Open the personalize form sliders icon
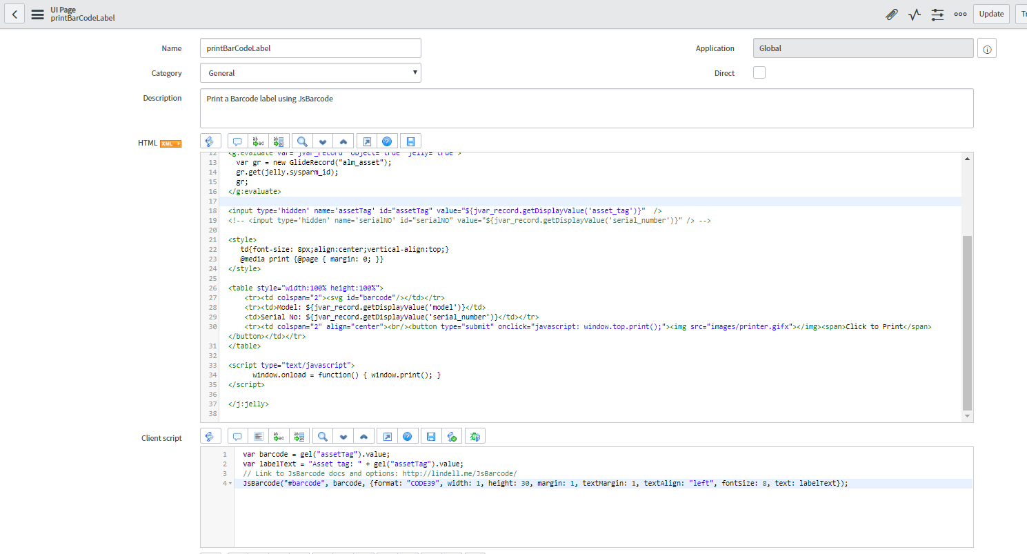 point(937,14)
